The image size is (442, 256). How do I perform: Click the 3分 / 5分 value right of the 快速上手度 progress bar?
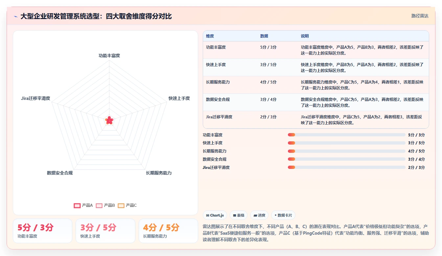[x=416, y=143]
